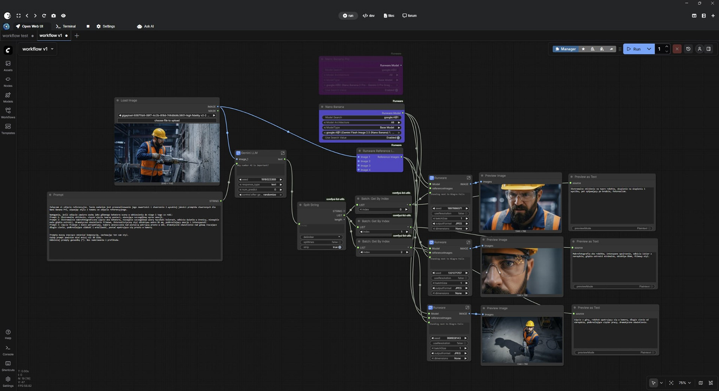Open the files tab
Viewport: 719px width, 391px height.
(389, 16)
